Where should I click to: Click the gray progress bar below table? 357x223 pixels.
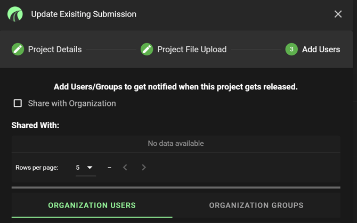coord(176,187)
